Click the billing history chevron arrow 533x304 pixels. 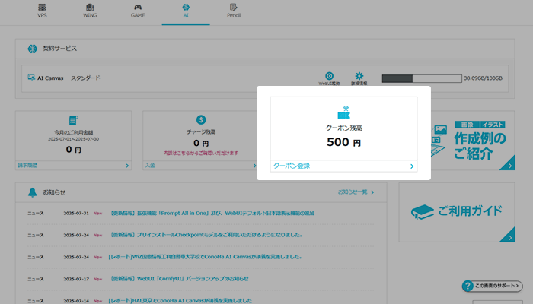[127, 166]
